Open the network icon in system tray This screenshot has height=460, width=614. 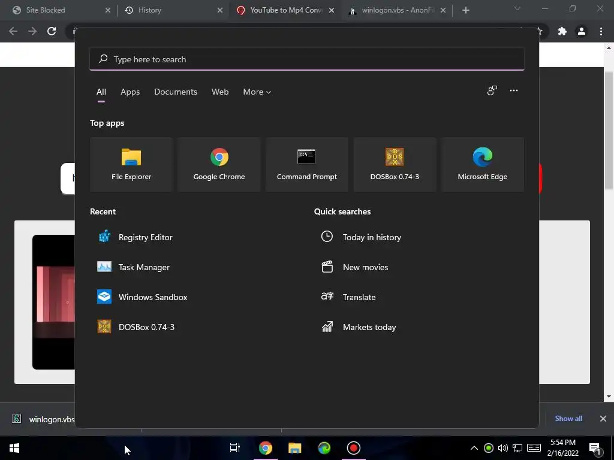click(x=517, y=448)
